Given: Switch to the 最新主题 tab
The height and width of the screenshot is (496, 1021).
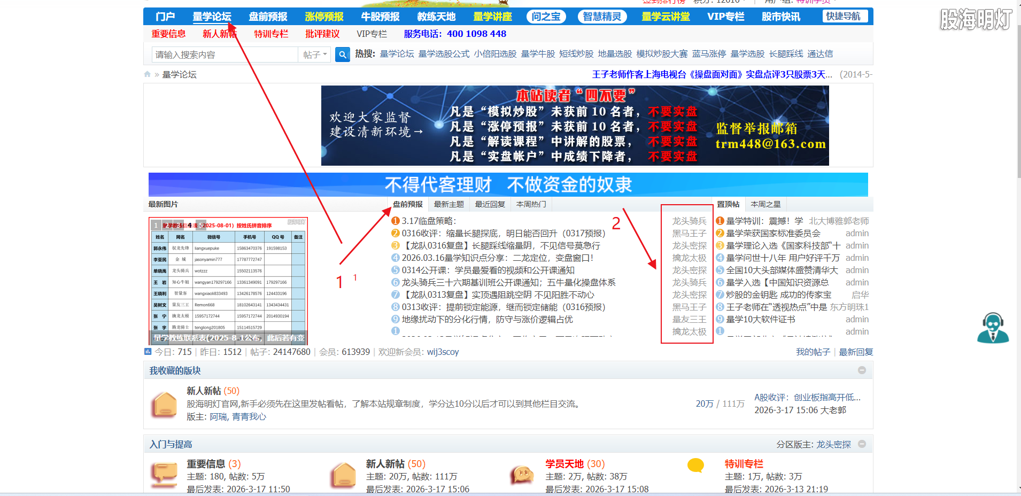Looking at the screenshot, I should 450,204.
